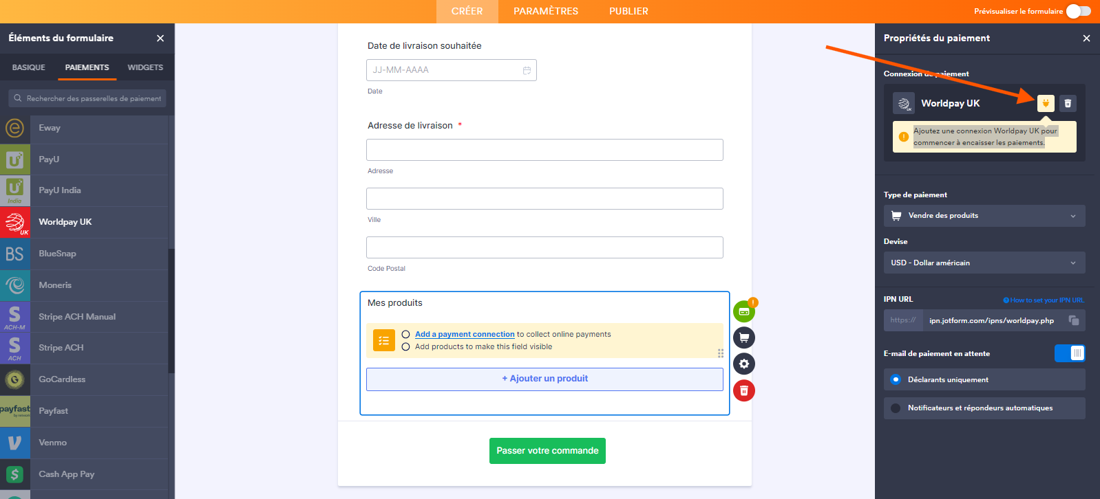Select the Cash App Pay gateway icon
This screenshot has width=1100, height=499.
[14, 474]
